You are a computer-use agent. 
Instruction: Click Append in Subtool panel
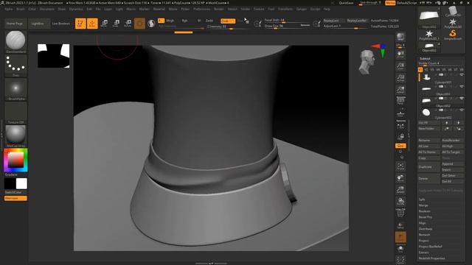[452, 164]
